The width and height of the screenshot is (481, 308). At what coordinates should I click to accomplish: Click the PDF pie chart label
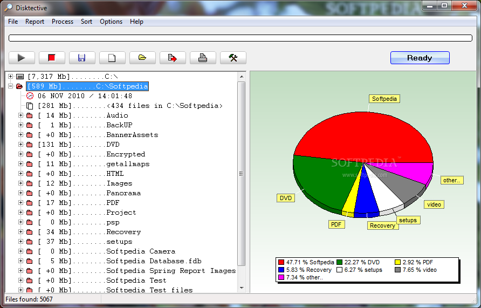[336, 224]
